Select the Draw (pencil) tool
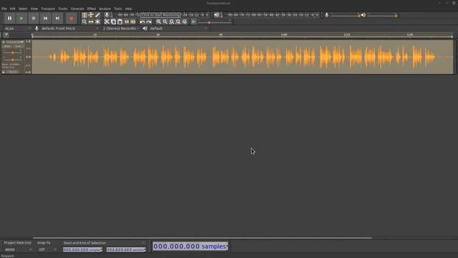The height and width of the screenshot is (258, 458). pyautogui.click(x=97, y=15)
